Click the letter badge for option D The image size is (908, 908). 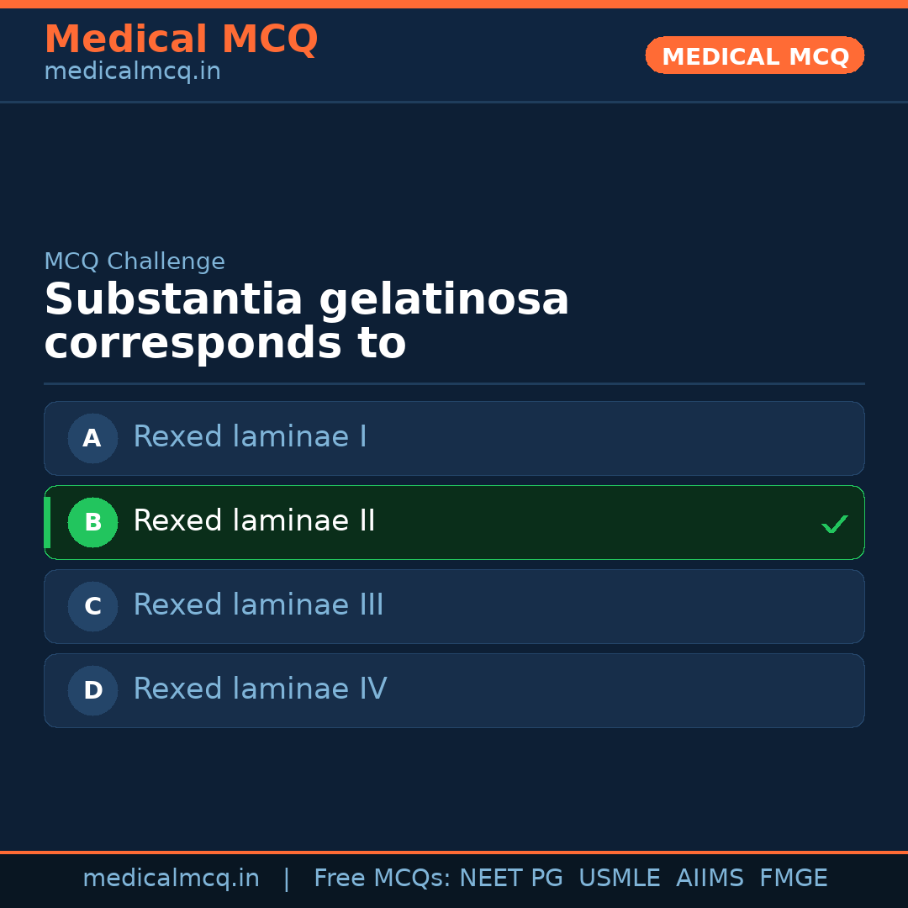[x=92, y=690]
